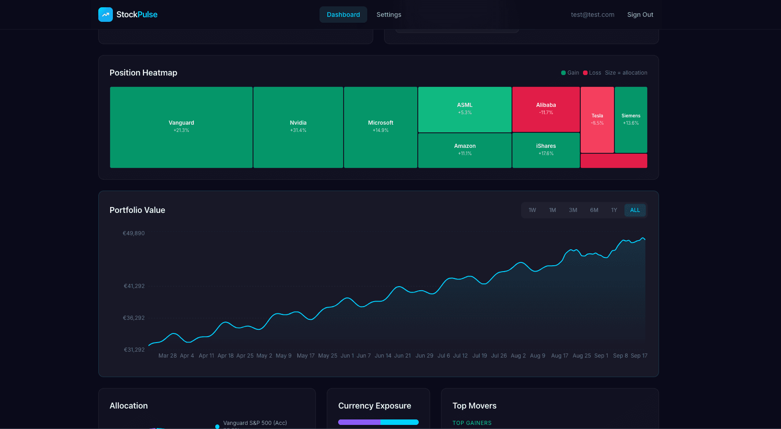Click the €36,292 axis label

coord(134,318)
